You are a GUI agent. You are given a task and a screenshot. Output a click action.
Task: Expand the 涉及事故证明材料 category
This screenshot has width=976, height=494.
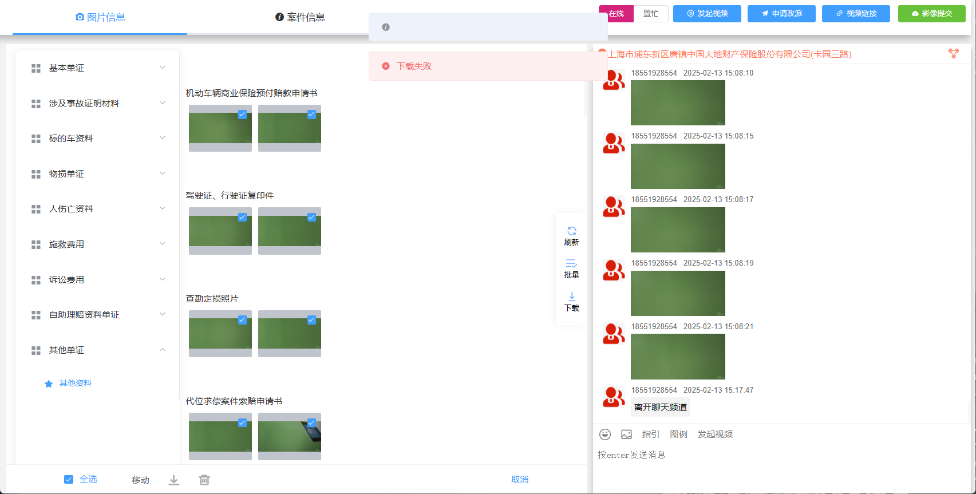coord(98,104)
